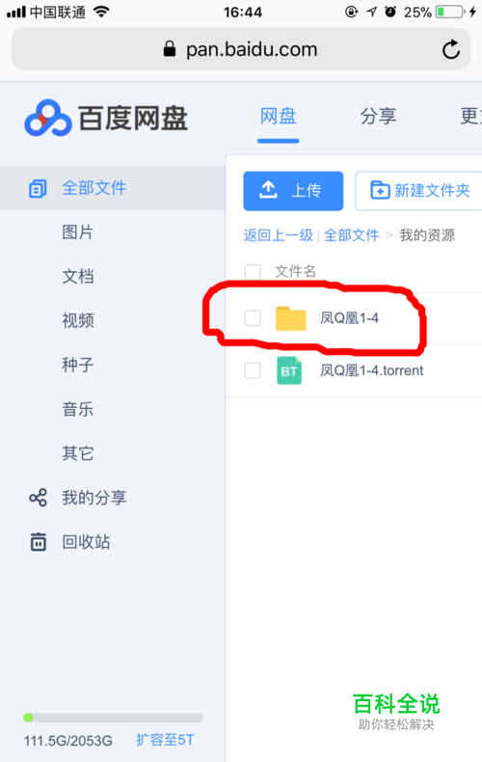The image size is (482, 762).
Task: Click the 我的分享 share icon
Action: pos(38,498)
